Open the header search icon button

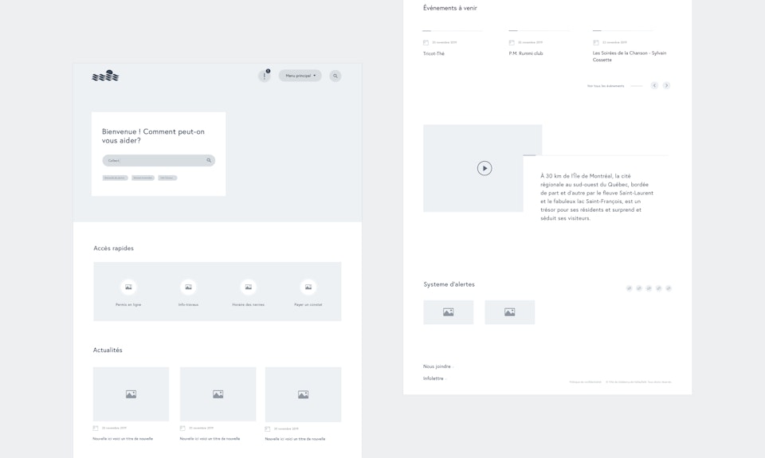[x=335, y=76]
